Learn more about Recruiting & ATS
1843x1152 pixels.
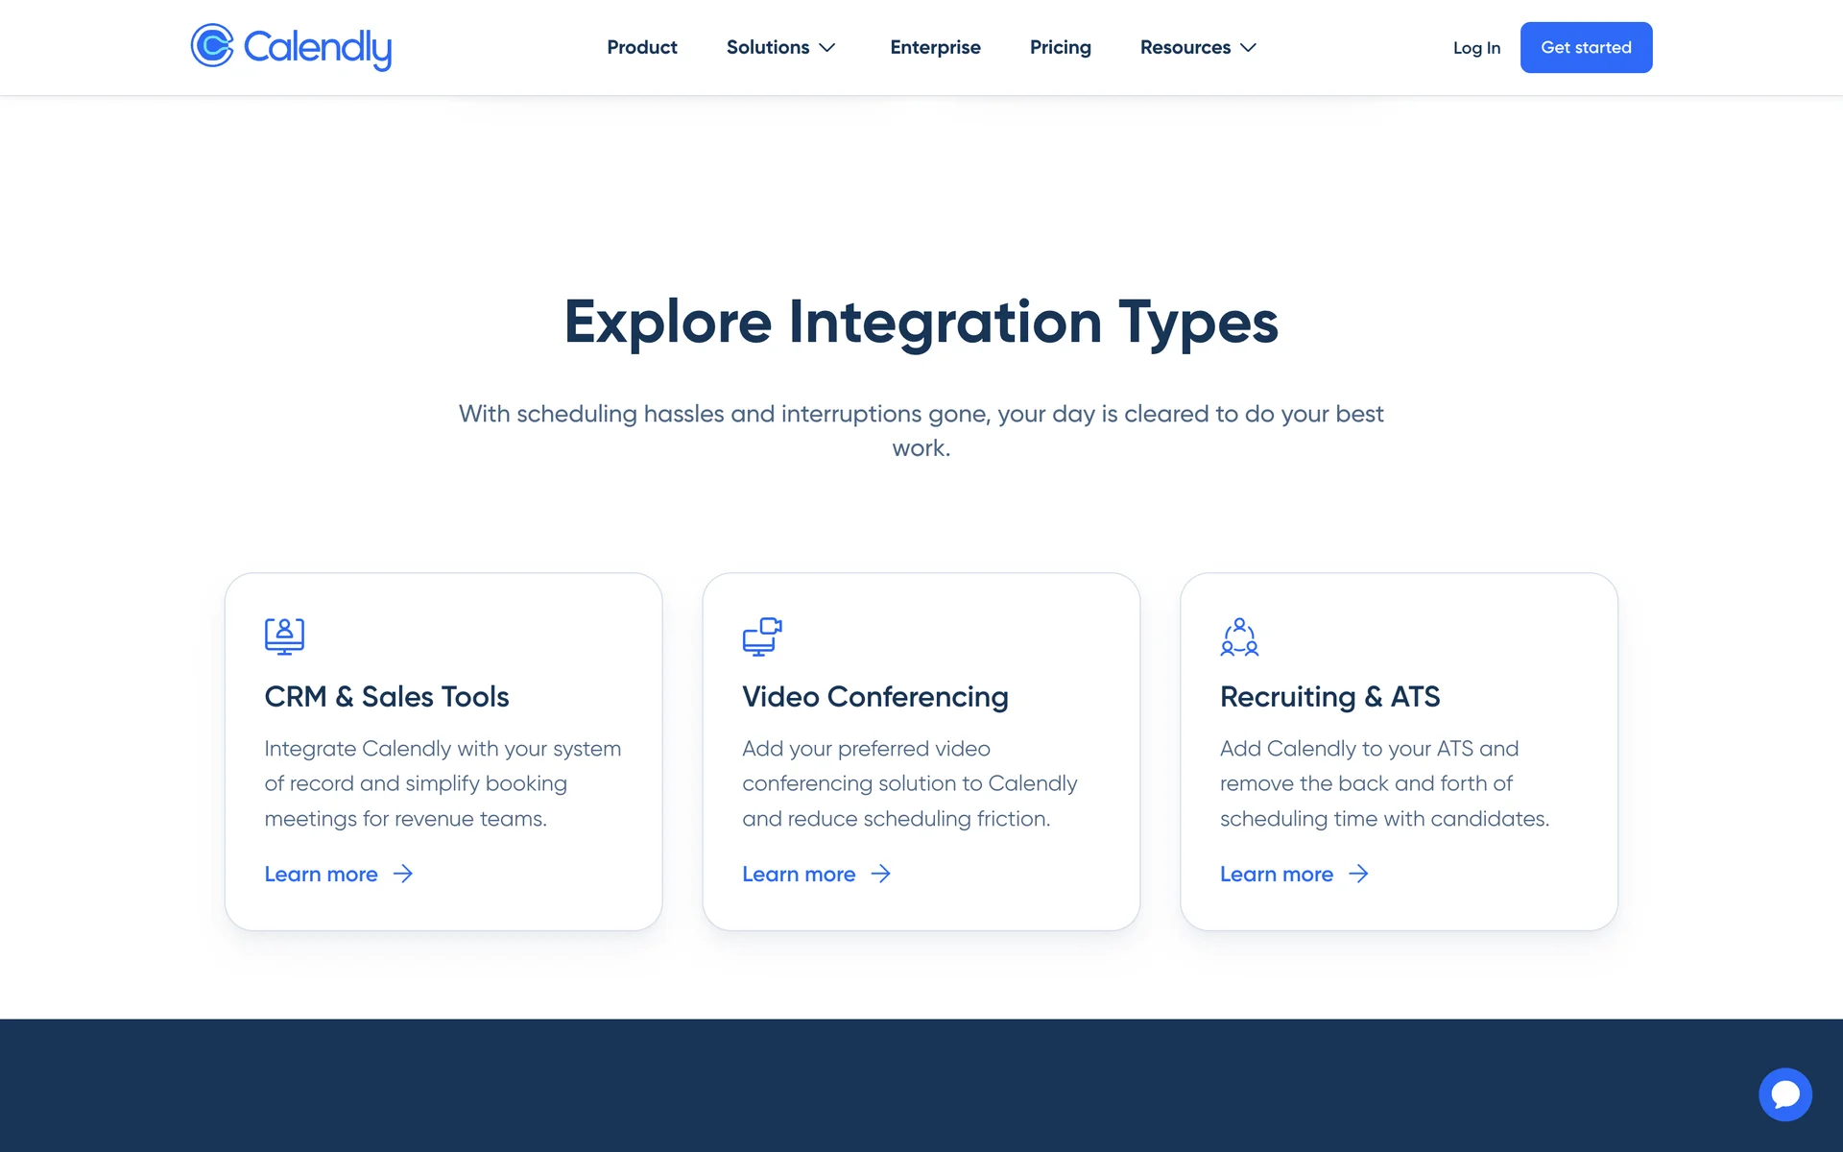click(x=1276, y=874)
